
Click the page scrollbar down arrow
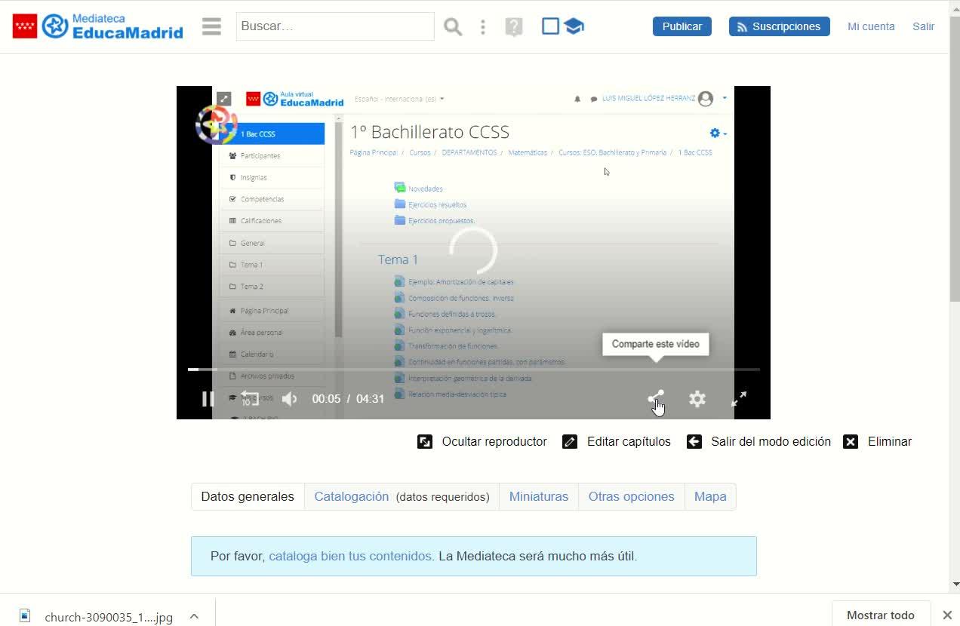(955, 585)
